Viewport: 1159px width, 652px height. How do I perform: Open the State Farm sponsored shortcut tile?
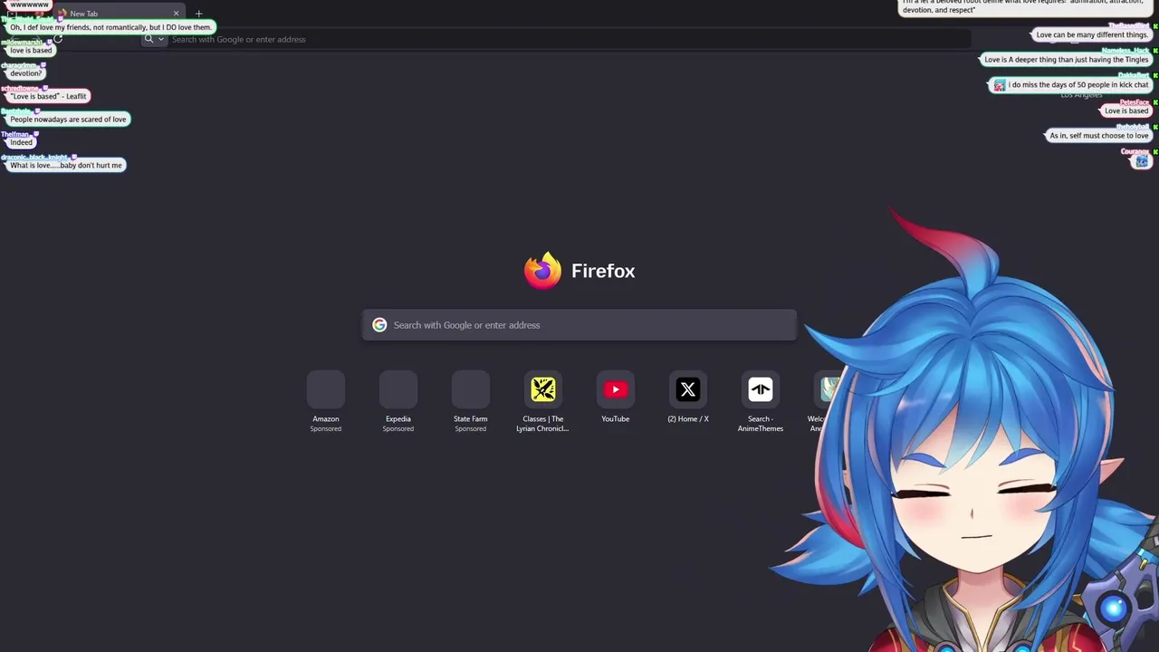(471, 389)
